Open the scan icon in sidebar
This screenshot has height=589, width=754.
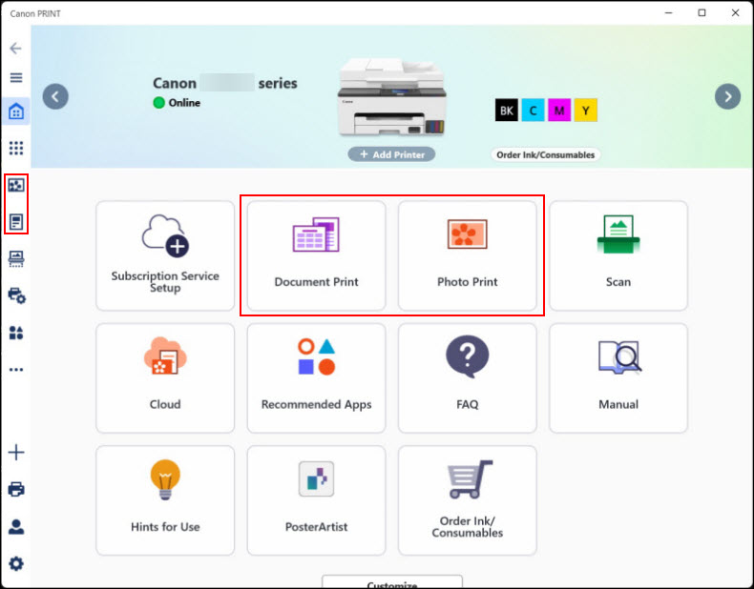click(x=15, y=258)
